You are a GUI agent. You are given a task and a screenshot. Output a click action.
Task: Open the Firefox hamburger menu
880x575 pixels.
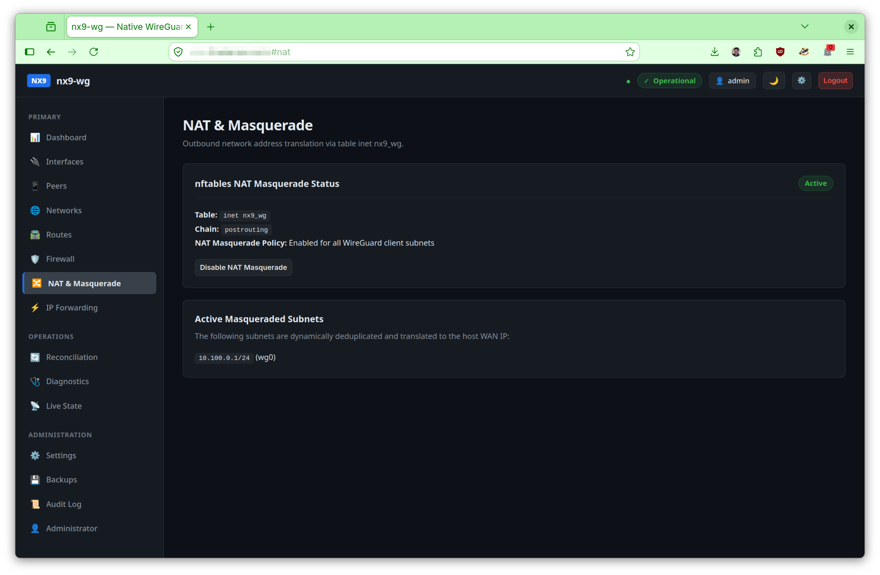tap(850, 52)
